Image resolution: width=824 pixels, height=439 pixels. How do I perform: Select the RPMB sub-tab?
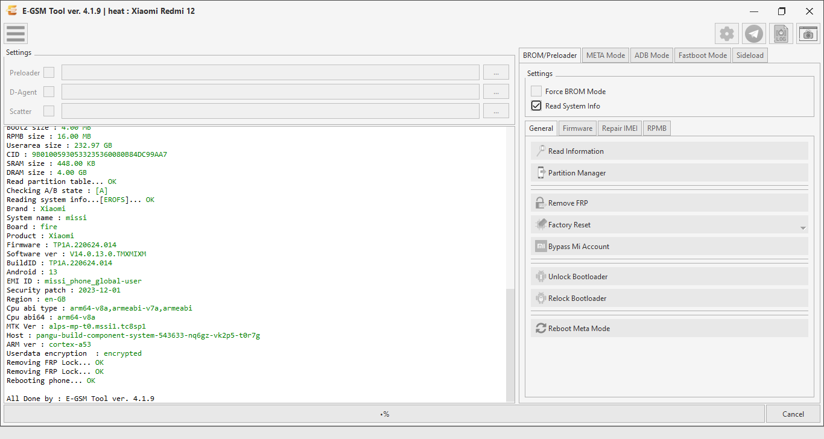pyautogui.click(x=657, y=128)
